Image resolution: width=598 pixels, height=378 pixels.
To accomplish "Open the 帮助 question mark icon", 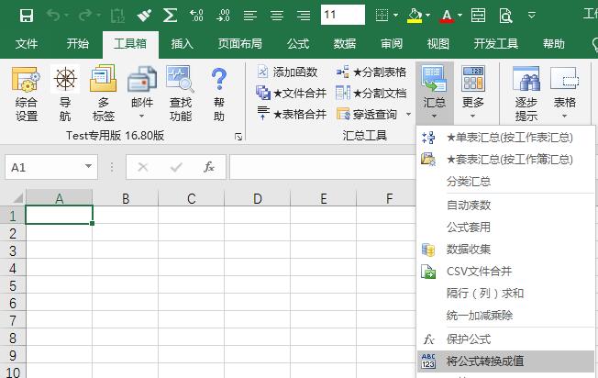I will pyautogui.click(x=218, y=94).
